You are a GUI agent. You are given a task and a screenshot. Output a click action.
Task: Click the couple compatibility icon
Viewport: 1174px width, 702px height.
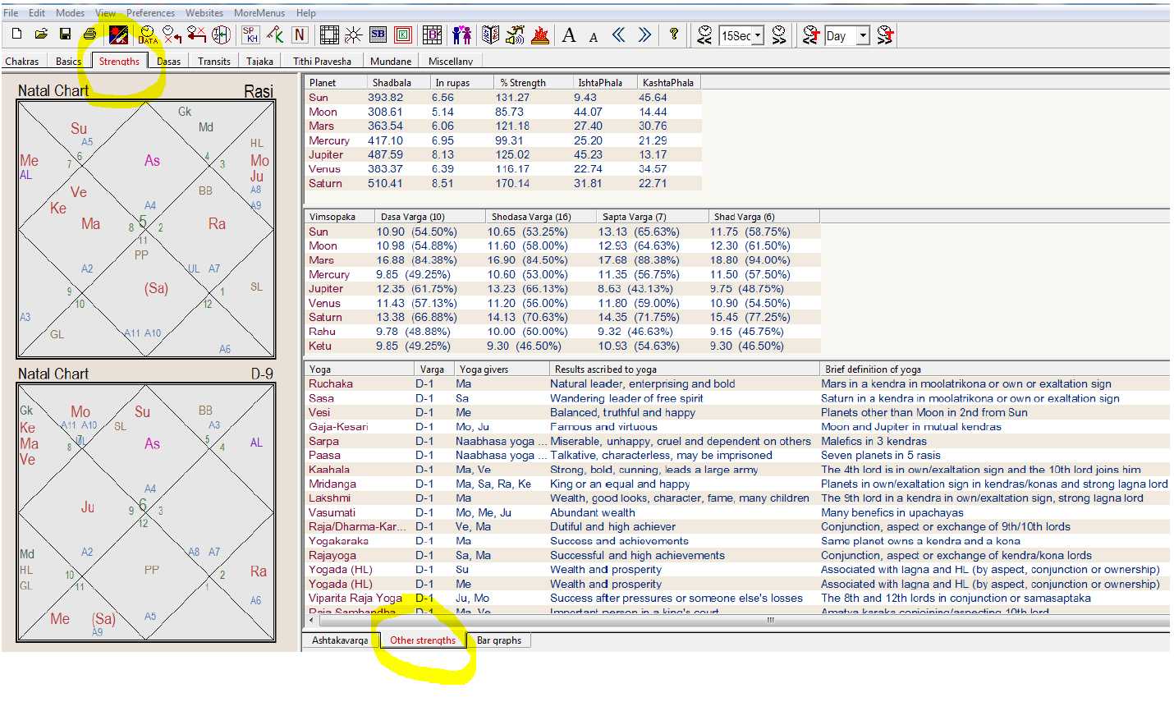pyautogui.click(x=462, y=34)
